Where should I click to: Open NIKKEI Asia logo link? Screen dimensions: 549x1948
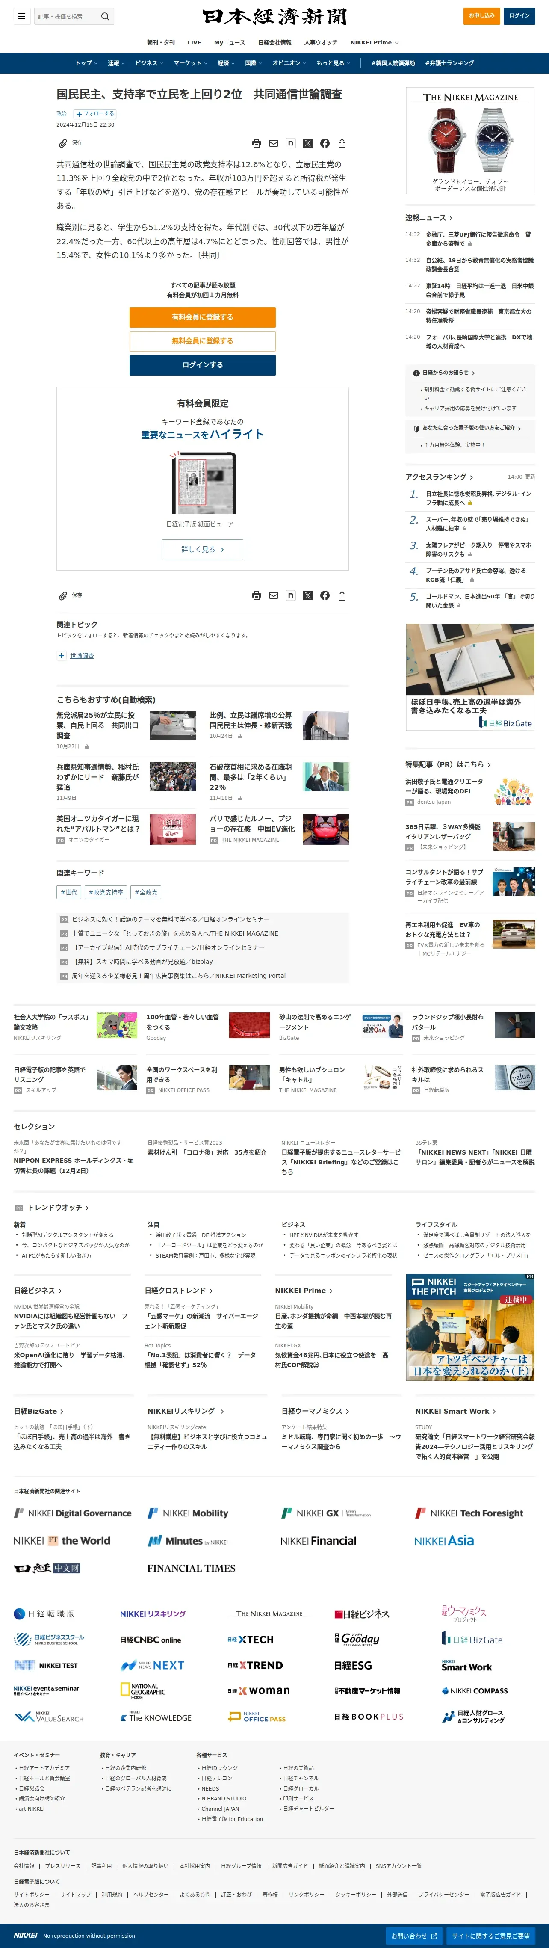click(x=444, y=1540)
